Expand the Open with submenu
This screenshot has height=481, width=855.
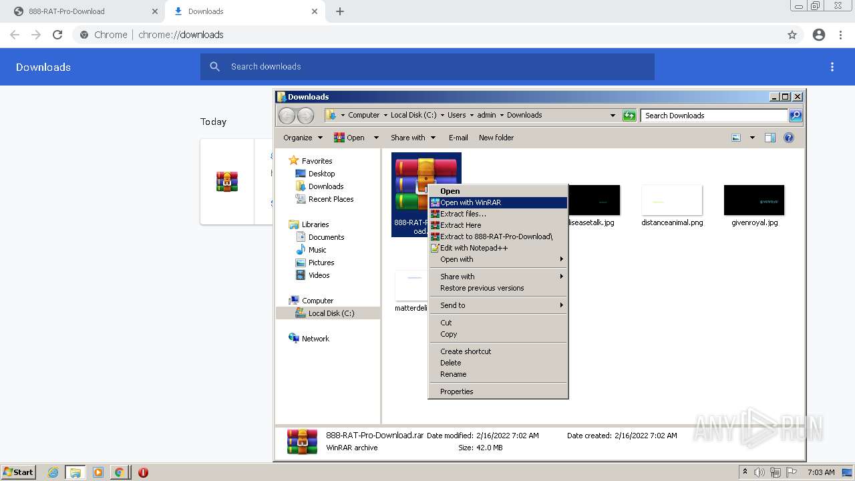click(x=498, y=259)
